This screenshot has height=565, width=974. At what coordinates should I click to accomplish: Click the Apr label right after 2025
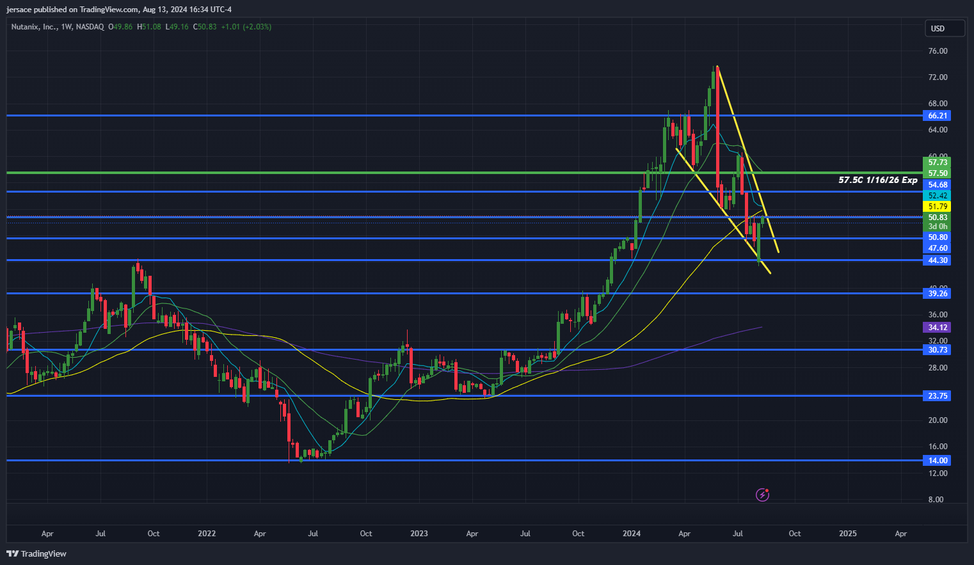[x=901, y=534]
